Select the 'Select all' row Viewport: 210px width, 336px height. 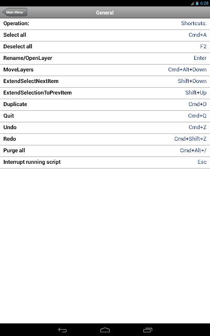pos(105,35)
